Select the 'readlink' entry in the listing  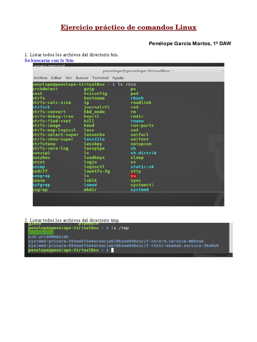[141, 103]
